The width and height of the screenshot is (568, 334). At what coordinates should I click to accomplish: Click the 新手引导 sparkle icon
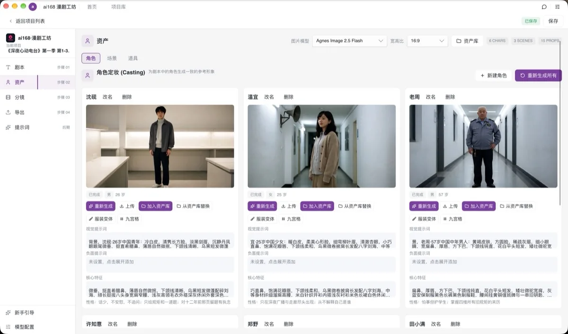8,313
